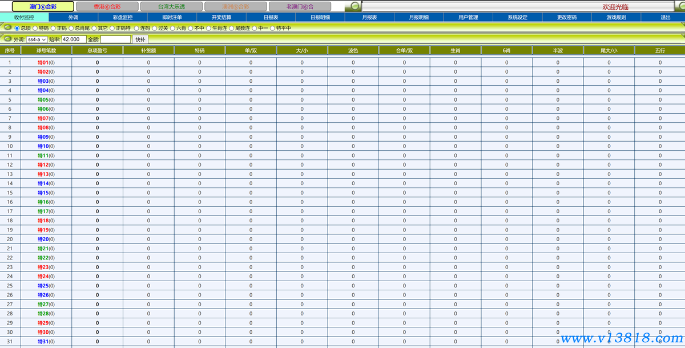The height and width of the screenshot is (348, 685).
Task: Open the 彩盘监控 menu item
Action: [123, 17]
